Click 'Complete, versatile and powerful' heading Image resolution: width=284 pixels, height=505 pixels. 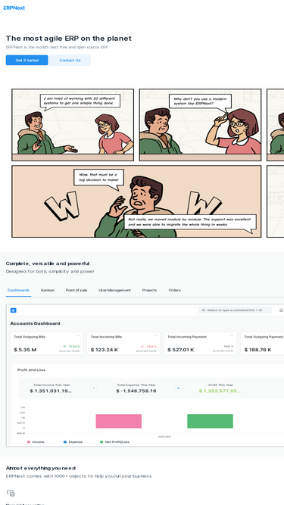[48, 263]
